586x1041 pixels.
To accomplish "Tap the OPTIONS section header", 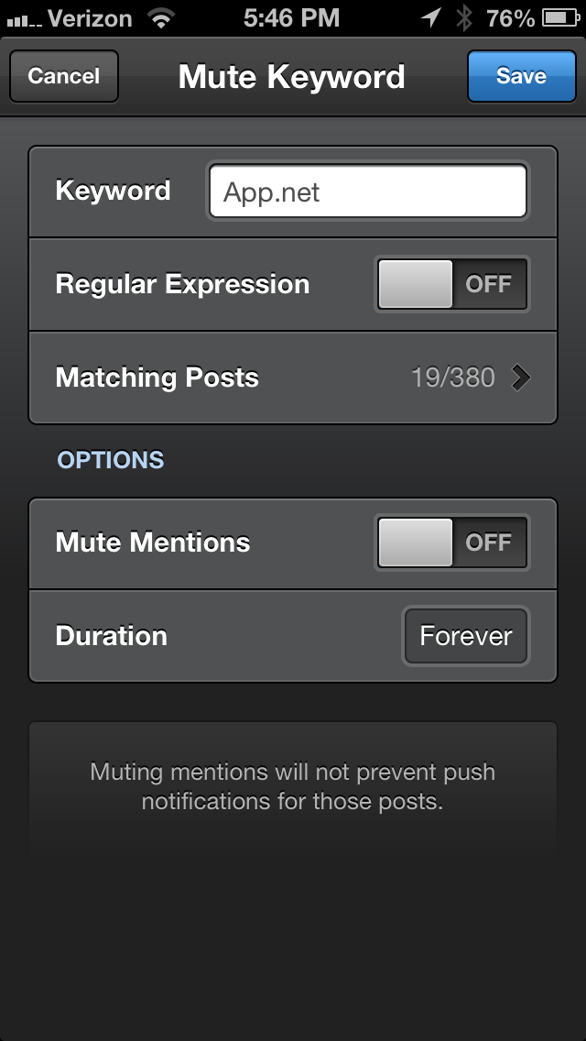I will (111, 460).
